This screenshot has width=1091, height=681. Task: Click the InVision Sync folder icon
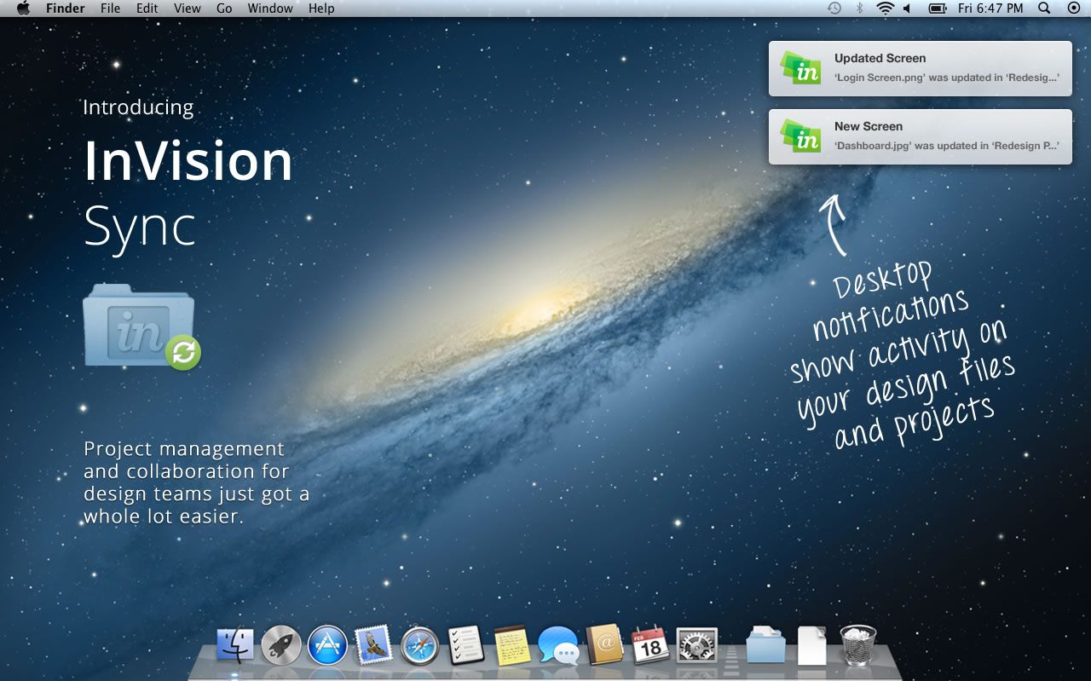pos(141,326)
